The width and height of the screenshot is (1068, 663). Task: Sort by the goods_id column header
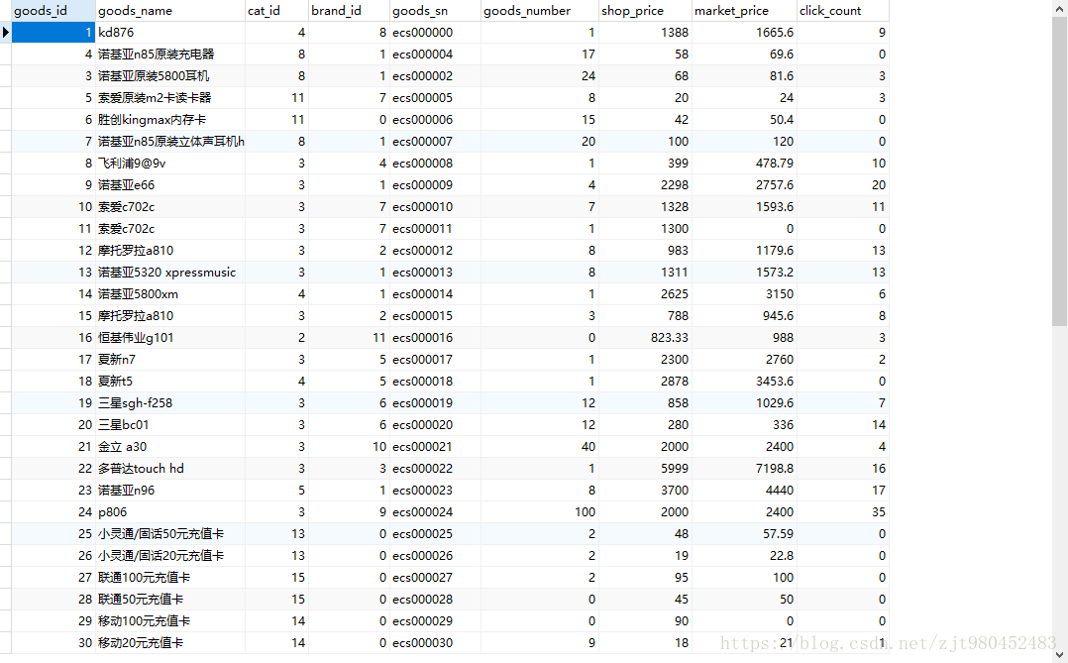pos(53,10)
